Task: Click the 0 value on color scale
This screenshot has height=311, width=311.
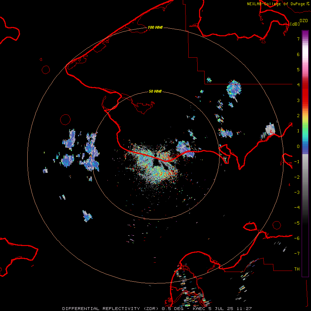Action: click(298, 147)
